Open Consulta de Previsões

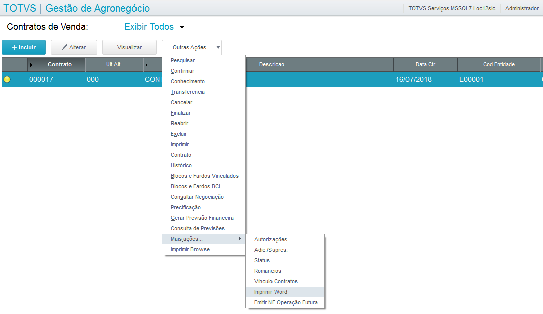[204, 229]
